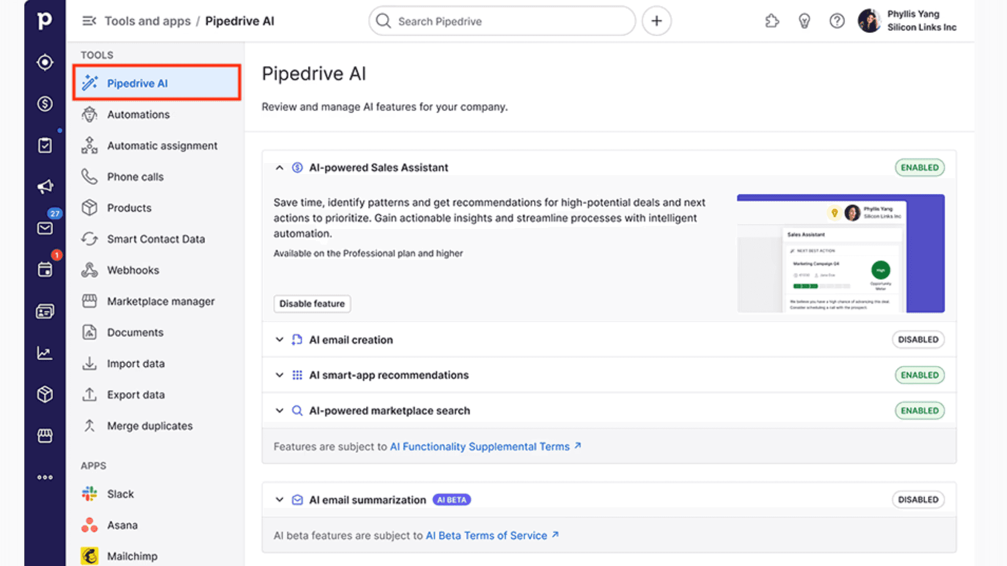Open the question-mark help icon
The height and width of the screenshot is (566, 1007).
click(x=837, y=21)
